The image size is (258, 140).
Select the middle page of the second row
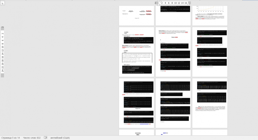[173, 52]
